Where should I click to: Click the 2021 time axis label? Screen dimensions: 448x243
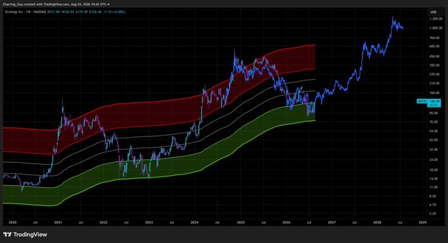tap(58, 222)
